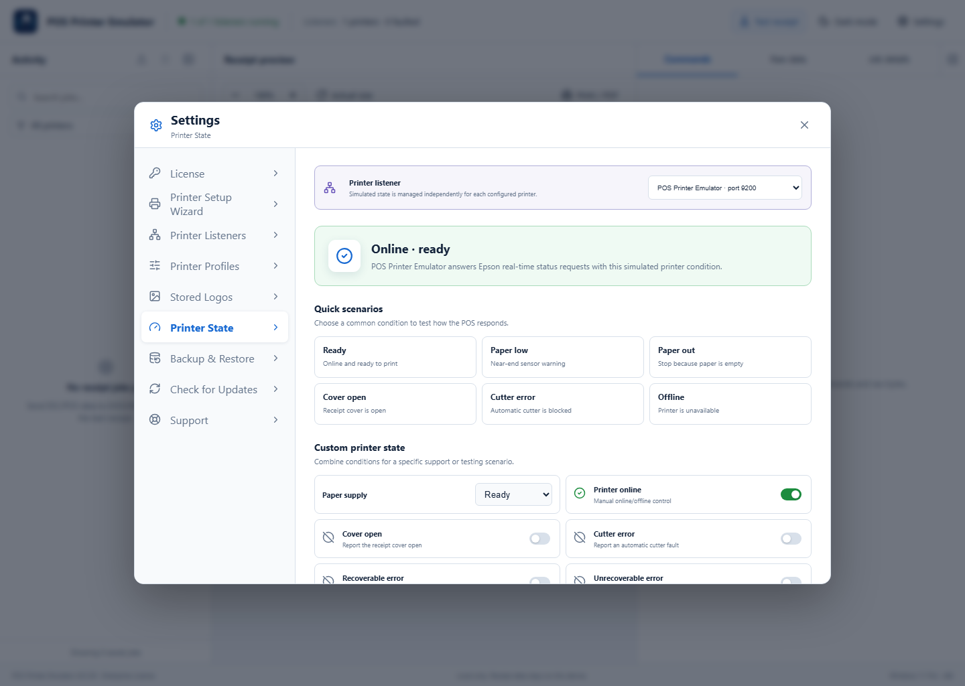Click the Printer Setup Wizard printer icon

pyautogui.click(x=155, y=204)
